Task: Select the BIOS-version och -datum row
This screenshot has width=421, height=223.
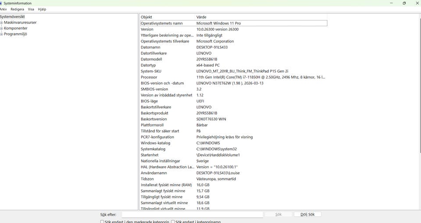Action: [234, 83]
